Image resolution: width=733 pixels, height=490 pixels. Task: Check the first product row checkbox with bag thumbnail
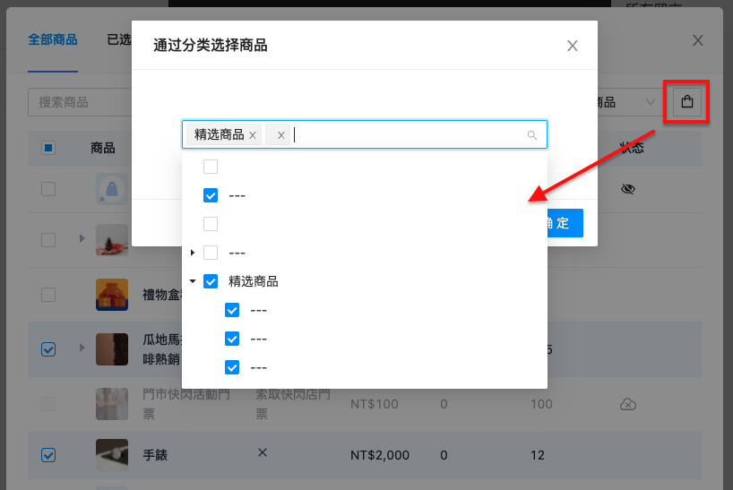pyautogui.click(x=48, y=189)
